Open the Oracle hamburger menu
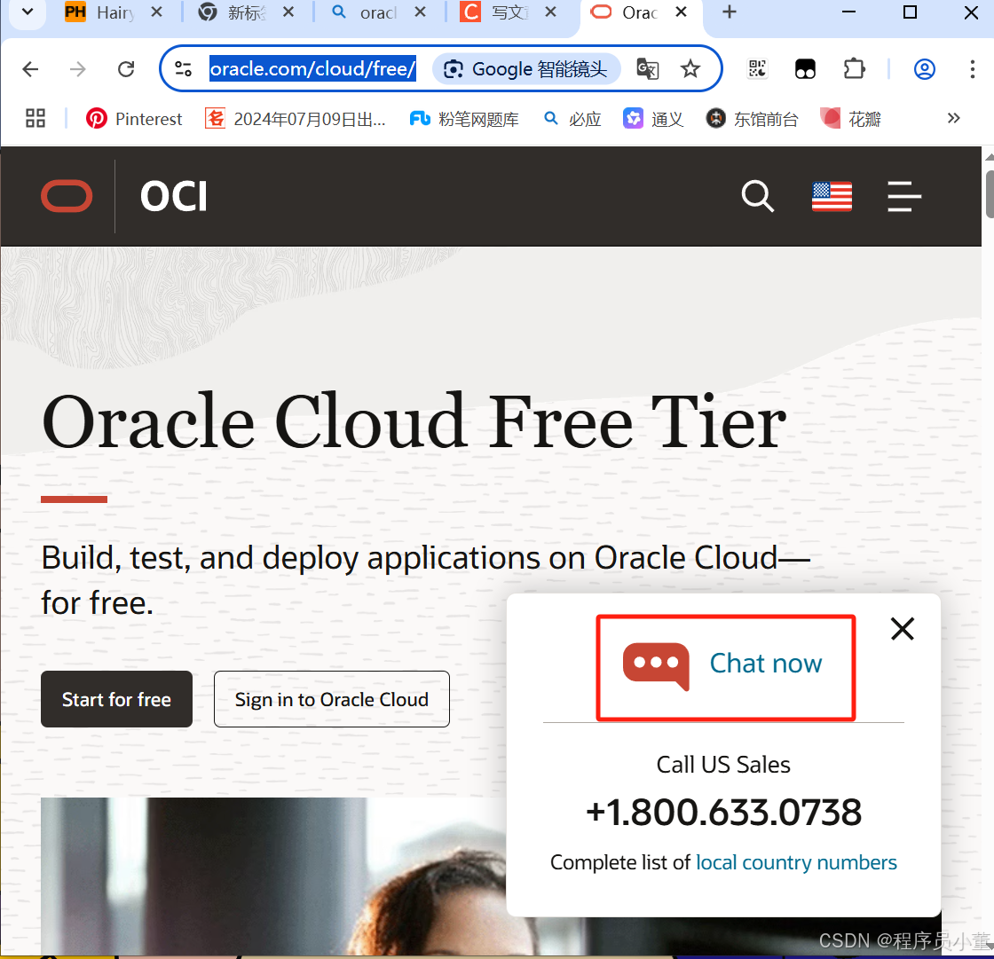 pos(904,196)
